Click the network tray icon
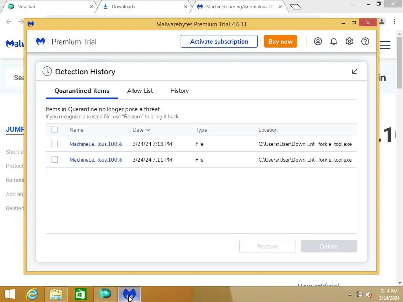This screenshot has width=403, height=302. [x=360, y=295]
